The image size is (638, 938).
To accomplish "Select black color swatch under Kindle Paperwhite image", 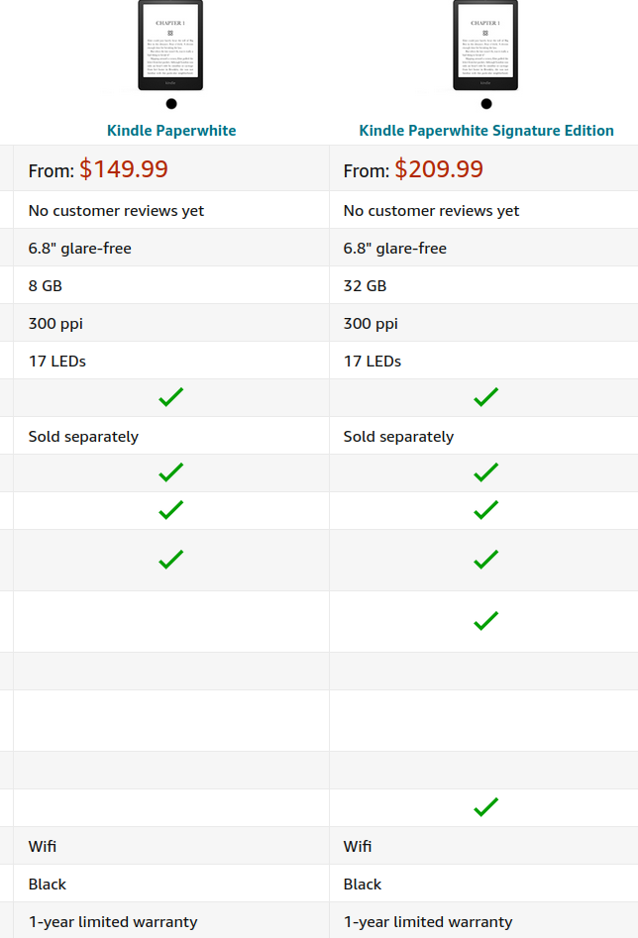I will (x=171, y=104).
